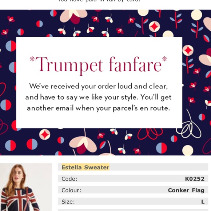
Task: Click the asterisk before Trumpet
Action: click(x=32, y=59)
